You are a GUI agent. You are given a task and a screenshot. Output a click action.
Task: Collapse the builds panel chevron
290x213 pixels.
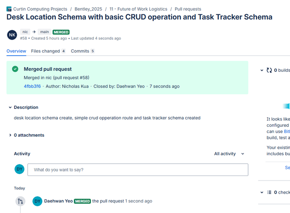tap(262, 70)
